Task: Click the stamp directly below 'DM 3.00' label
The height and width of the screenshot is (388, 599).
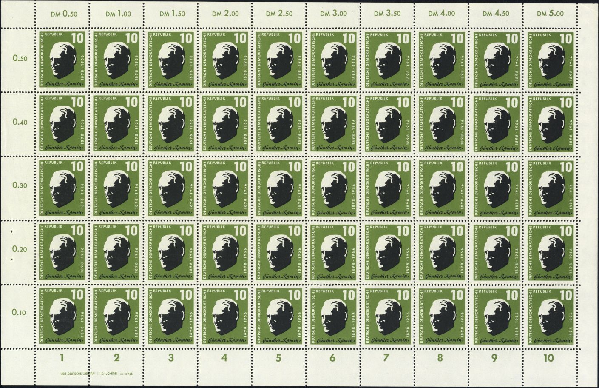Action: pyautogui.click(x=334, y=59)
